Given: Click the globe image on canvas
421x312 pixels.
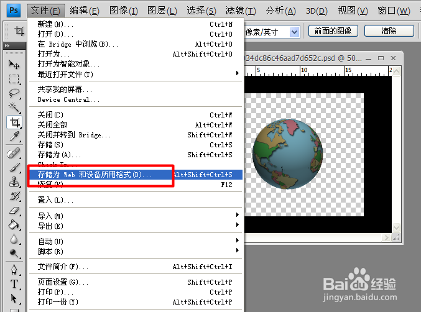Looking at the screenshot, I should (288, 154).
